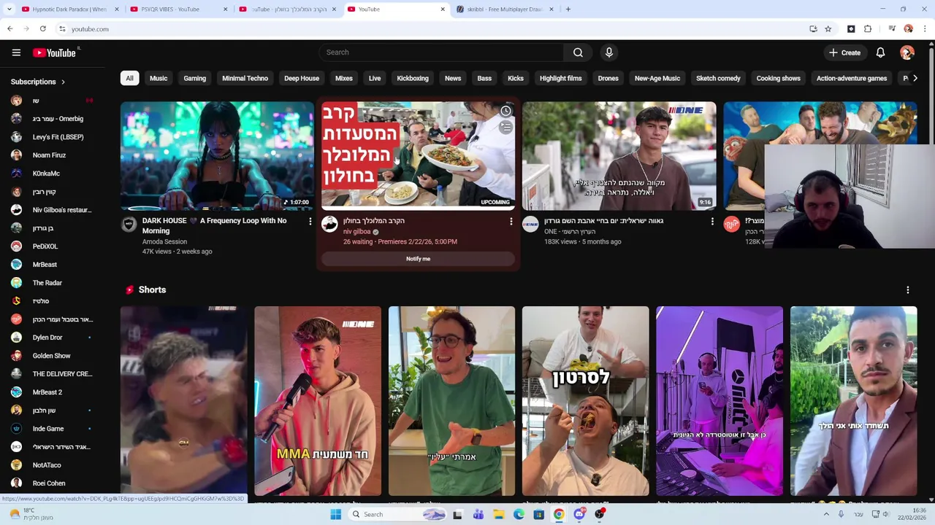
Task: Click Windows Start button
Action: click(x=335, y=514)
